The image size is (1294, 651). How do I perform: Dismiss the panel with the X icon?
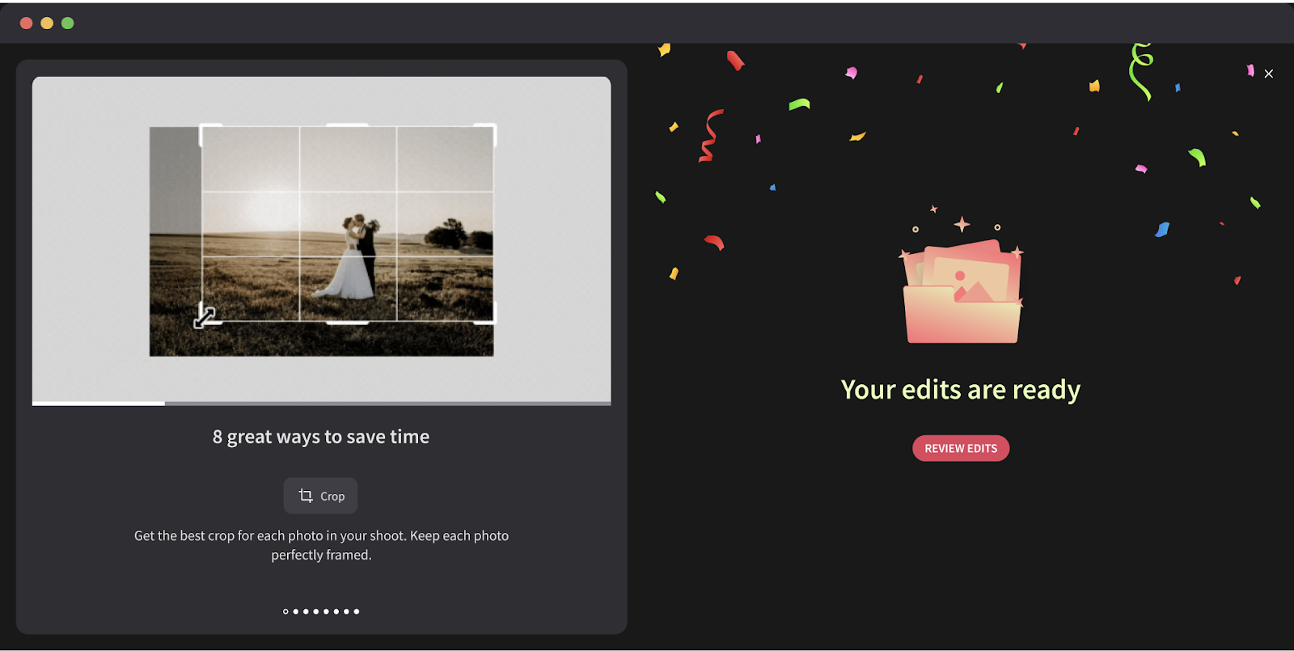point(1269,74)
